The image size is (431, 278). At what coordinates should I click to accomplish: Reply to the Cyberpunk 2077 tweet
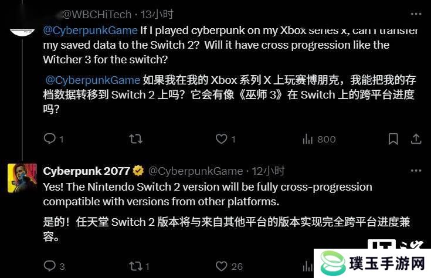click(x=50, y=266)
